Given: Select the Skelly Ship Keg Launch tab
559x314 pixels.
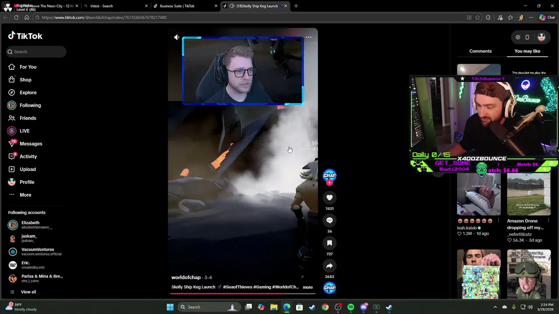Looking at the screenshot, I should (x=255, y=6).
